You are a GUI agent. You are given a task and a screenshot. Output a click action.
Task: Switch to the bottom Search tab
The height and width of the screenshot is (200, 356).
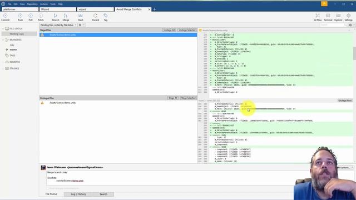(x=103, y=194)
